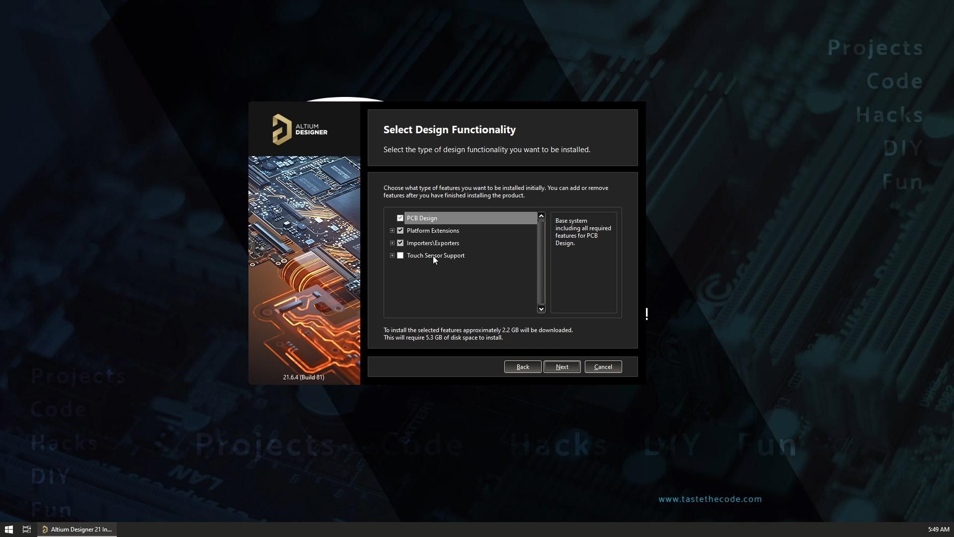Uncheck Importers\Exporters
This screenshot has width=954, height=537.
(400, 243)
